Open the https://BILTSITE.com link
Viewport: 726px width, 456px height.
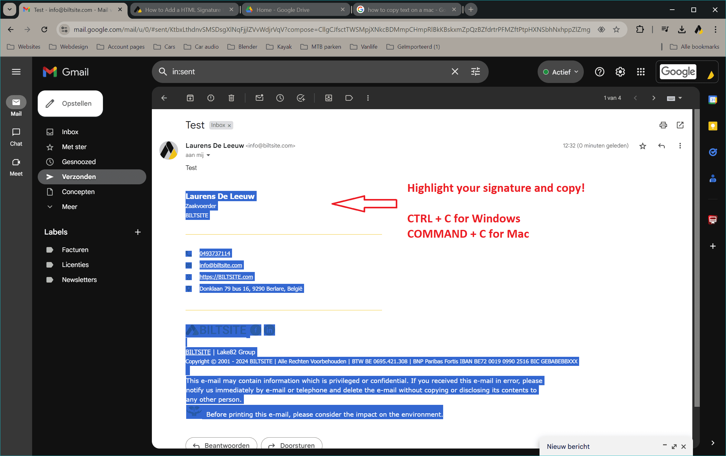click(226, 277)
